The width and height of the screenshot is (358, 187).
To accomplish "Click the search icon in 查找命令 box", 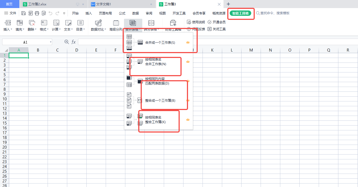I will pyautogui.click(x=258, y=13).
